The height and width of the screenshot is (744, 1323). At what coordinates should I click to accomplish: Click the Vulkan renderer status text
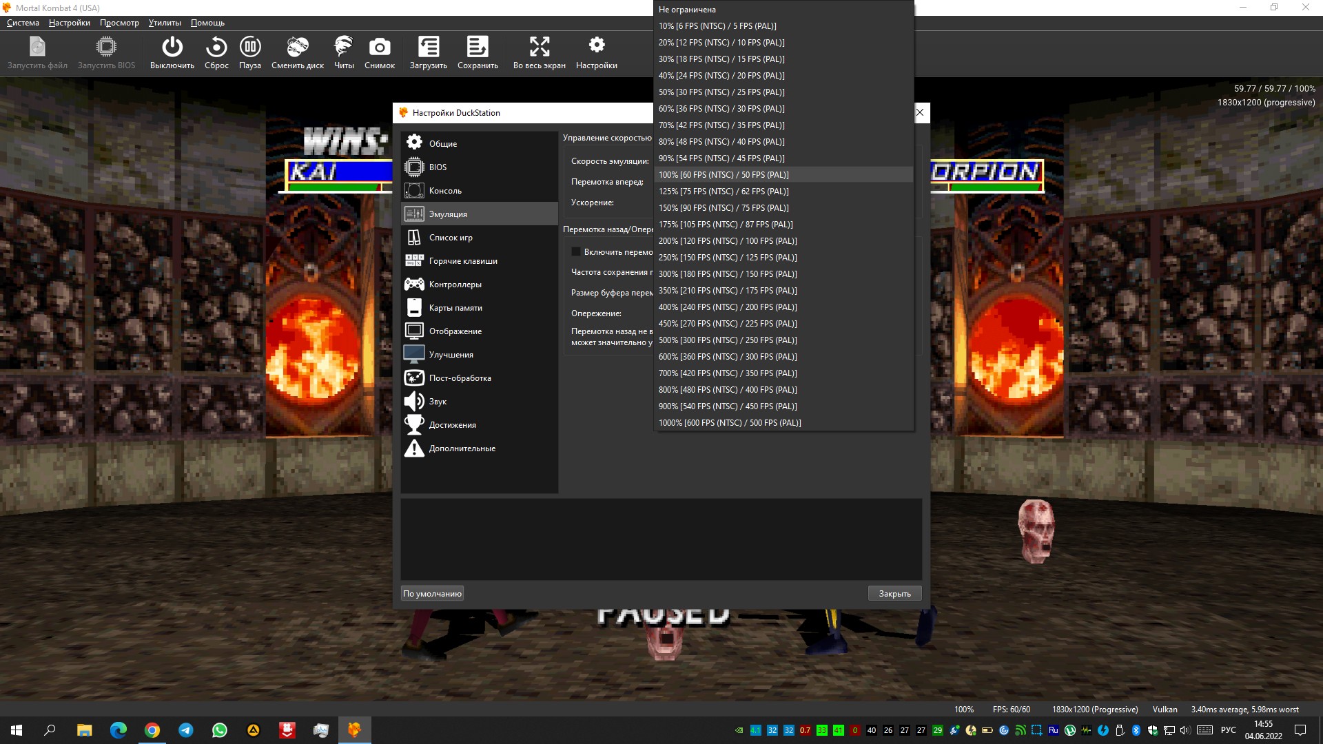[1165, 710]
